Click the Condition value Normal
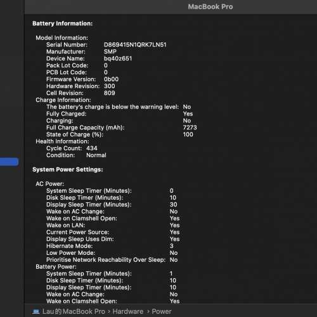This screenshot has width=317, height=317. click(x=96, y=155)
